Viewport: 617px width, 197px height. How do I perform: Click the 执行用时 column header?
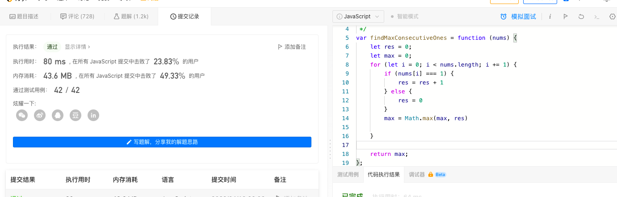(78, 180)
